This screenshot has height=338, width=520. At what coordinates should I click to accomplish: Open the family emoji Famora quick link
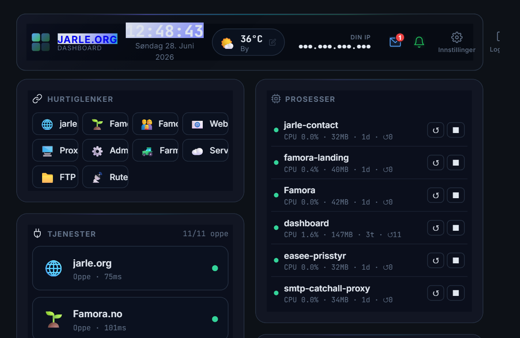(156, 124)
